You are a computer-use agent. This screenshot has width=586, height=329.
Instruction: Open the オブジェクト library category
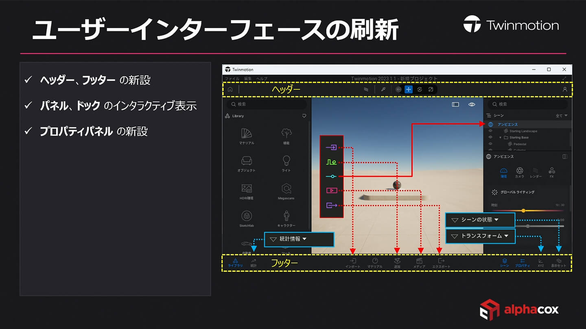point(247,164)
